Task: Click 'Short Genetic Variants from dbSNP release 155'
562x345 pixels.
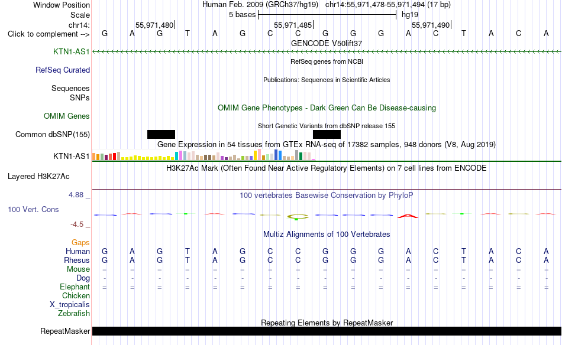Action: coord(327,126)
